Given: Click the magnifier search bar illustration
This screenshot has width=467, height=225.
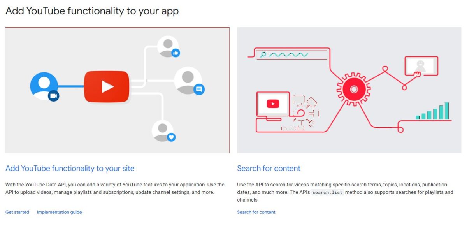Looking at the screenshot, I should point(292,54).
